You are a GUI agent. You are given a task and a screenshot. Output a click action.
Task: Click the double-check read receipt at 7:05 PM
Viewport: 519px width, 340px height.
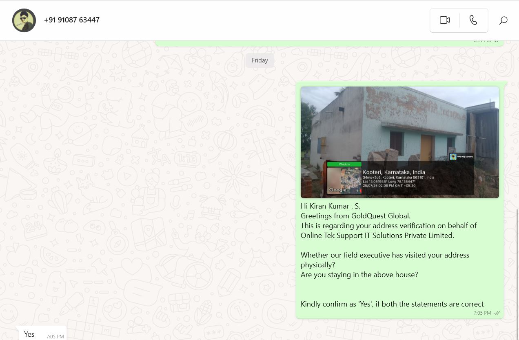[x=497, y=313]
